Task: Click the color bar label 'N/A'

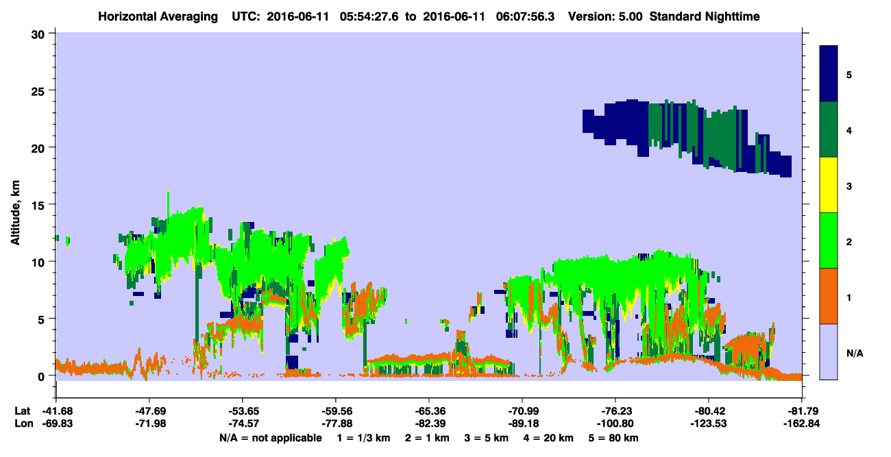Action: [x=854, y=353]
